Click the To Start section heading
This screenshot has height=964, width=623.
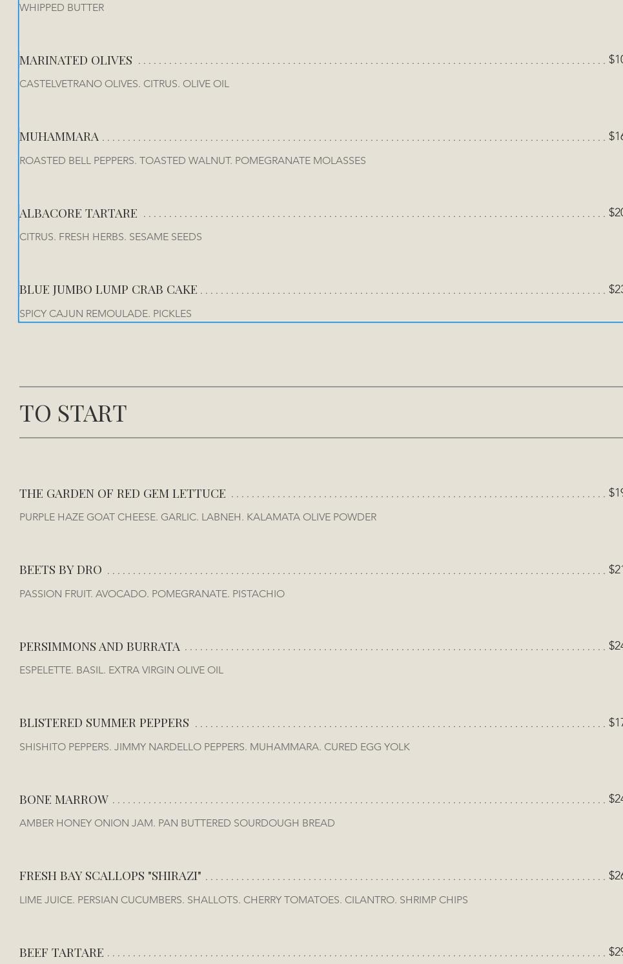(73, 413)
